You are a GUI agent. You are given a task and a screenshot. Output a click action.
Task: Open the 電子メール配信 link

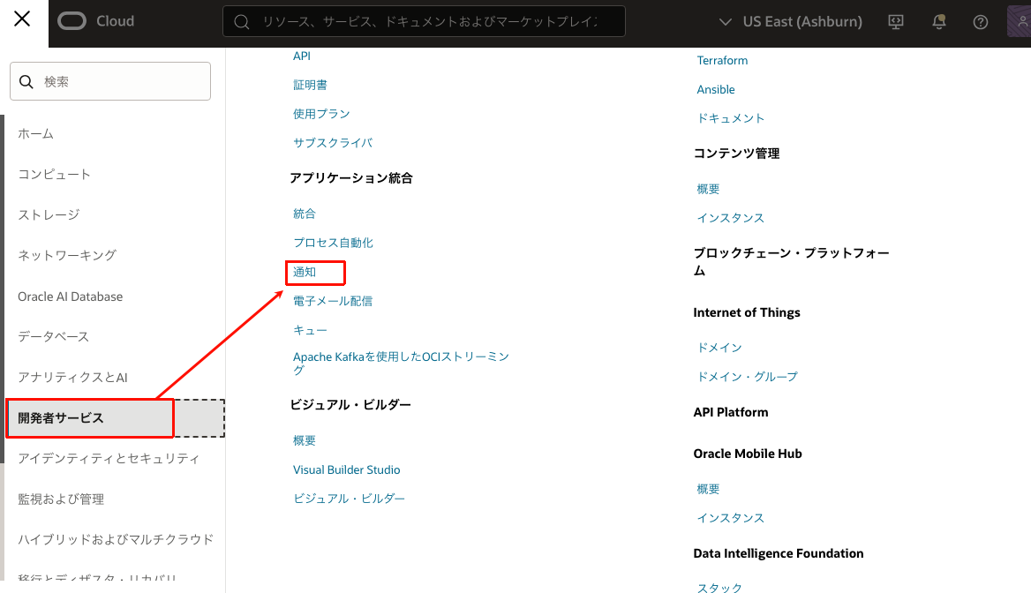pos(333,301)
